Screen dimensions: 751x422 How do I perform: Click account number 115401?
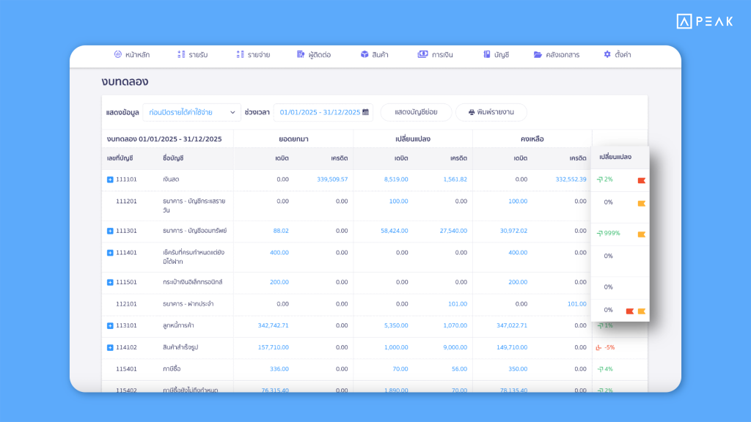(x=126, y=369)
